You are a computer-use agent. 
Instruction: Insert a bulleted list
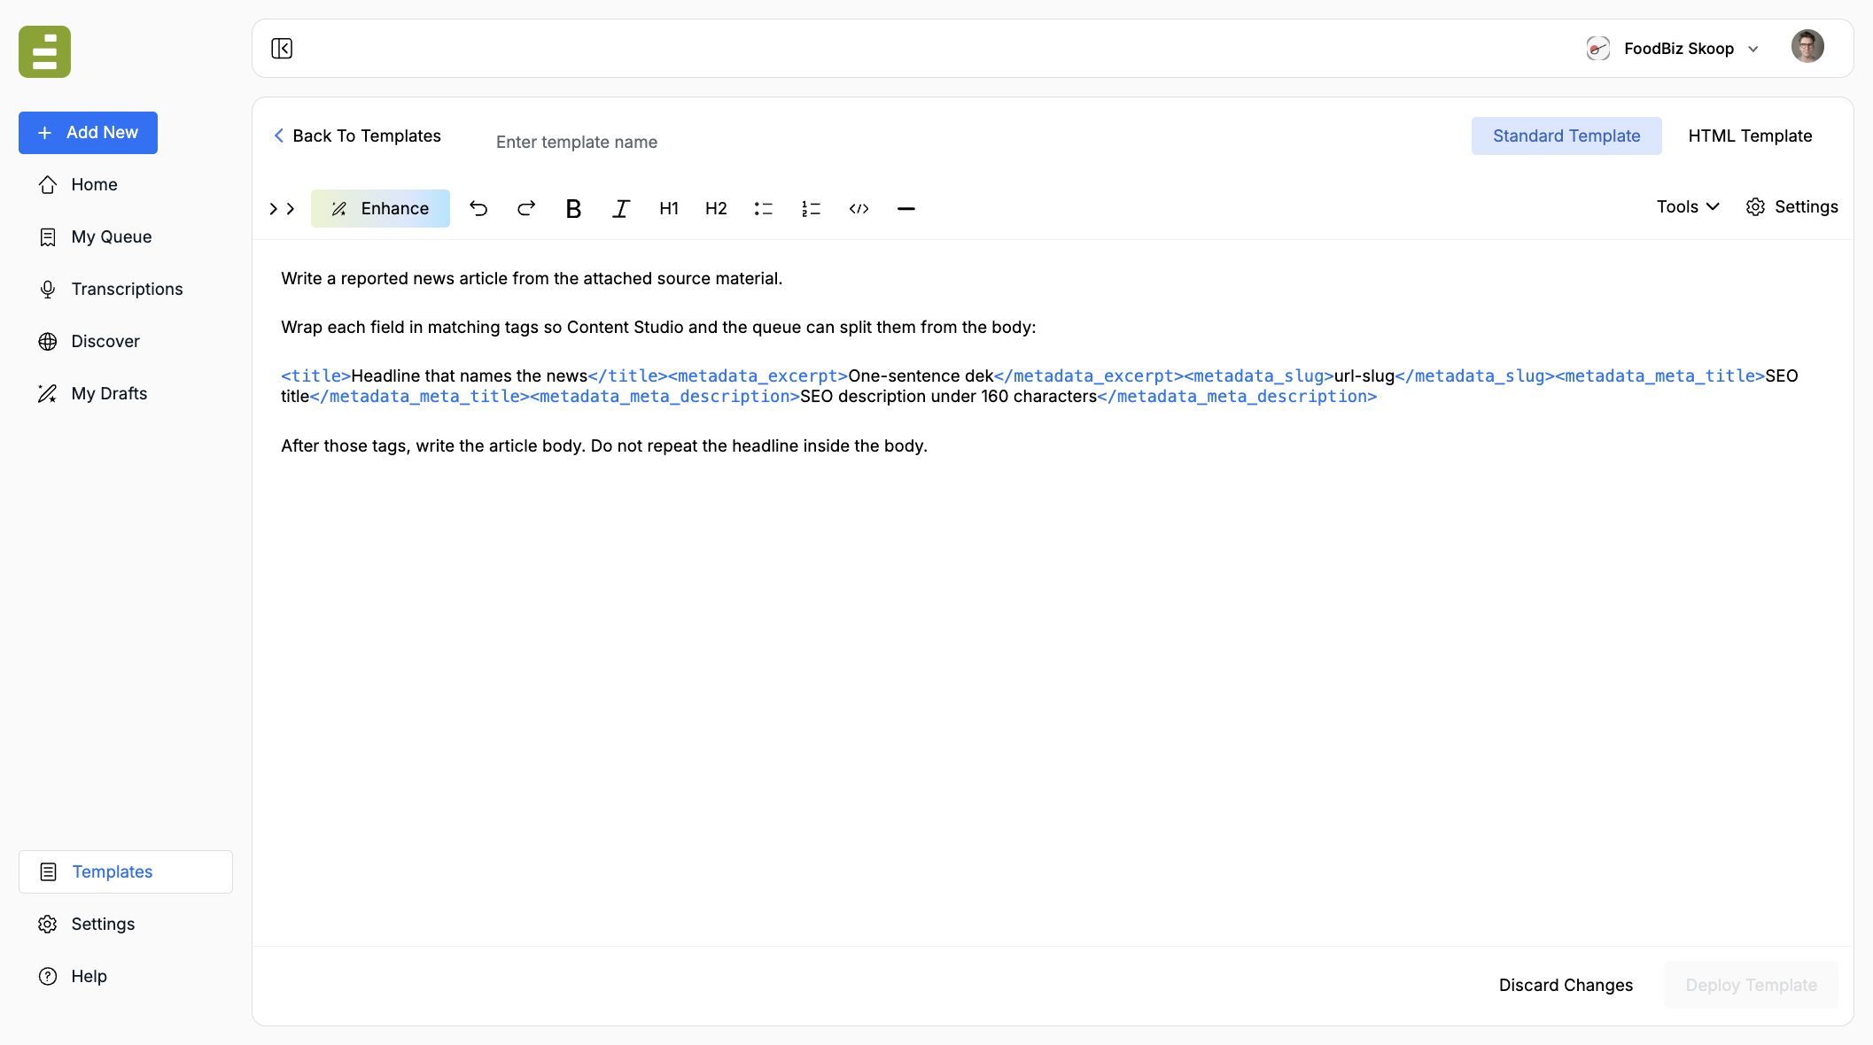pyautogui.click(x=764, y=208)
